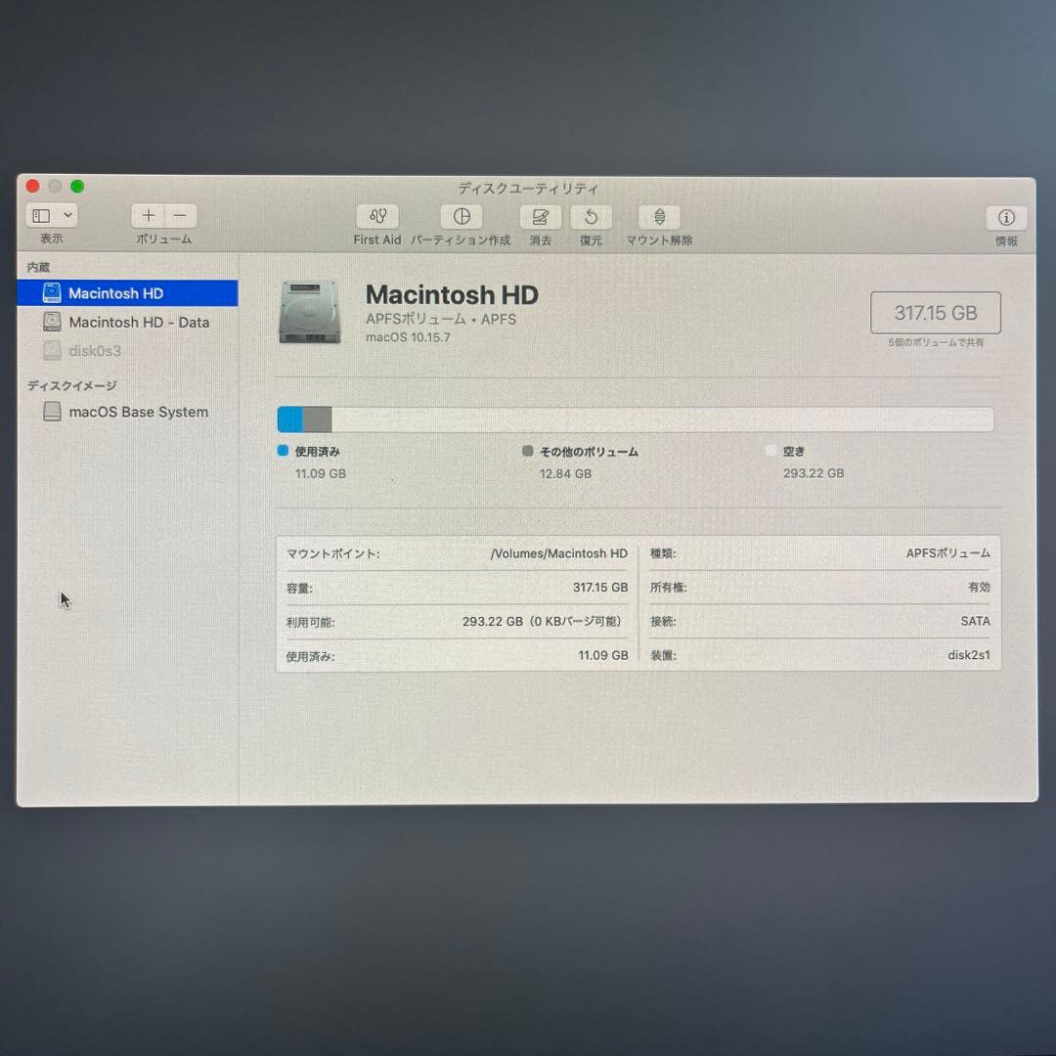Click the 317.15 GB capacity badge
The width and height of the screenshot is (1056, 1056).
[936, 312]
